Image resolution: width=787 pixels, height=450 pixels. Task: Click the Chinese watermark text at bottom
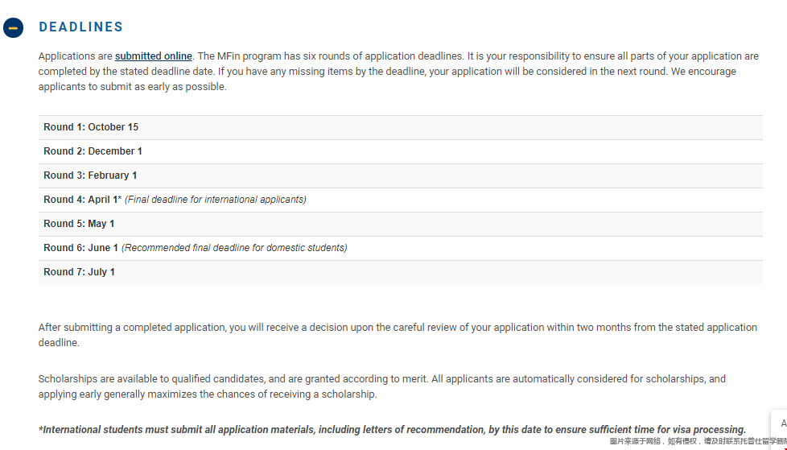pyautogui.click(x=698, y=441)
